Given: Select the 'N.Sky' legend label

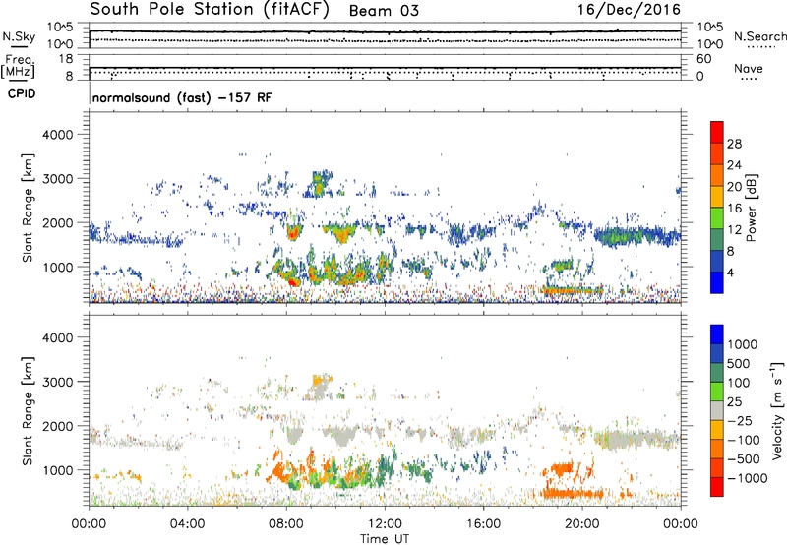Looking at the screenshot, I should (19, 36).
